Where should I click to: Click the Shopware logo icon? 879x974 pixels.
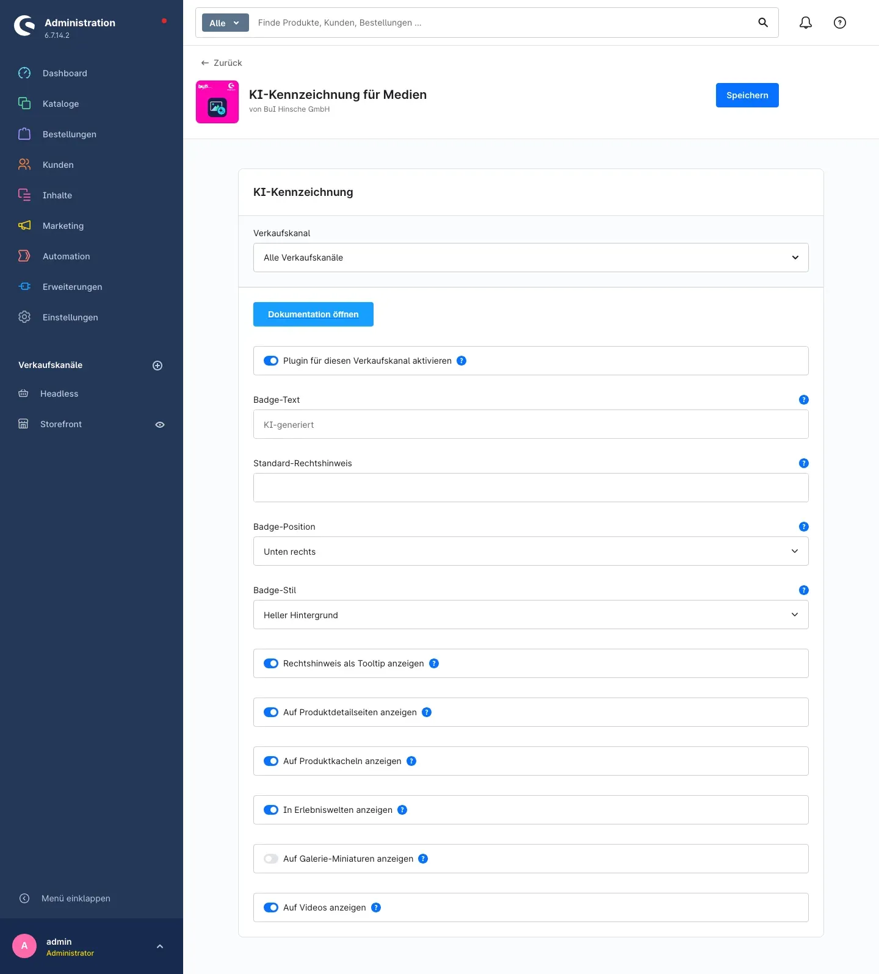coord(24,26)
